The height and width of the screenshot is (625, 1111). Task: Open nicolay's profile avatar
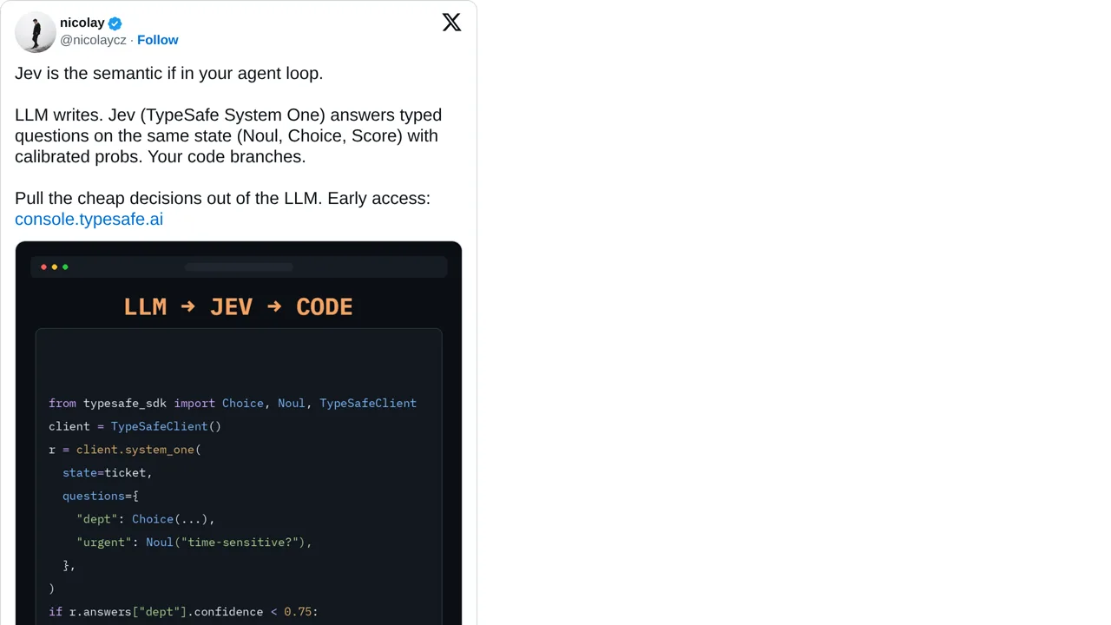(36, 32)
